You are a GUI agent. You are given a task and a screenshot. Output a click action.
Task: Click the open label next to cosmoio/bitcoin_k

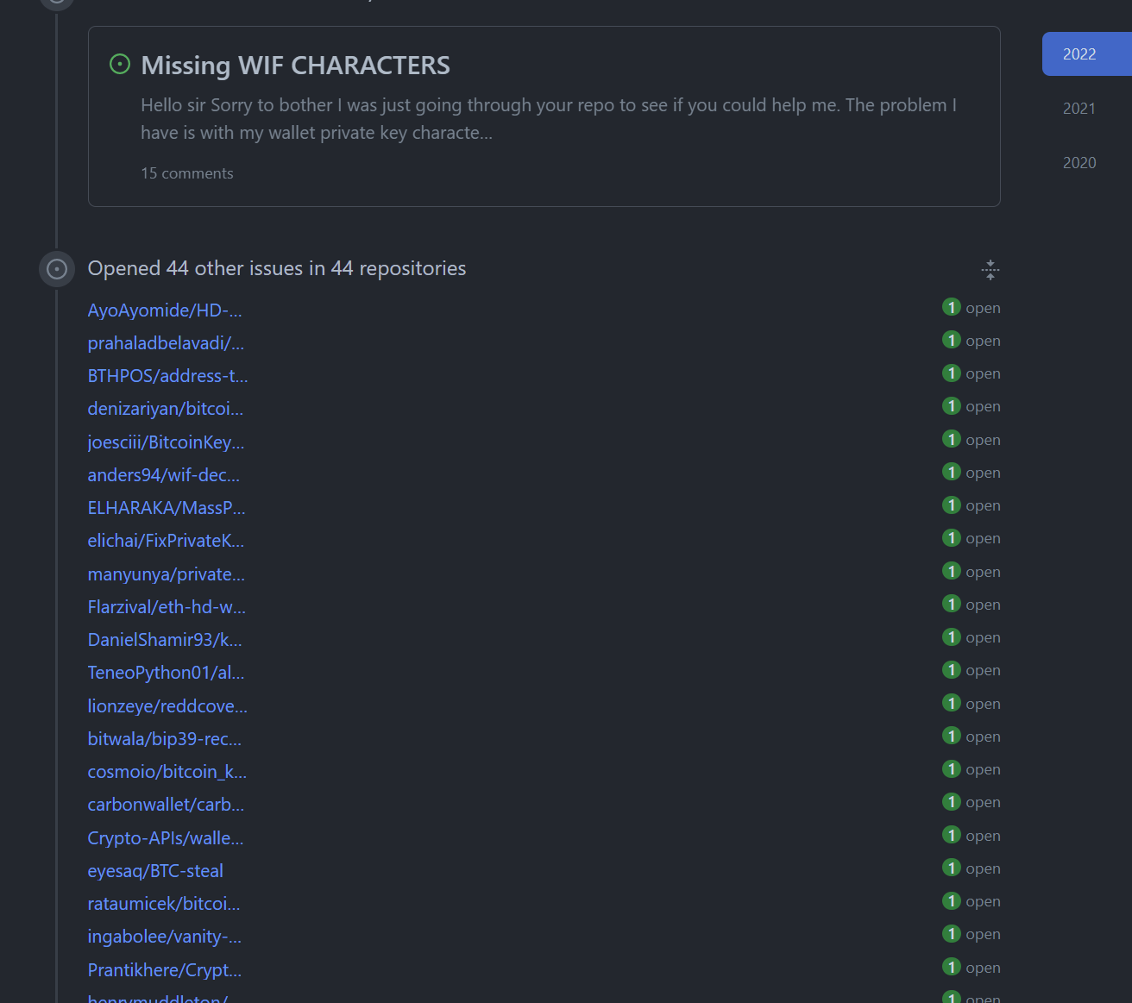(x=983, y=768)
